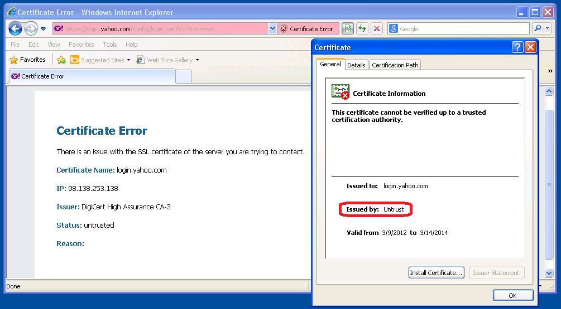Click the Suggested Sites orange icon
The width and height of the screenshot is (561, 309).
point(74,60)
